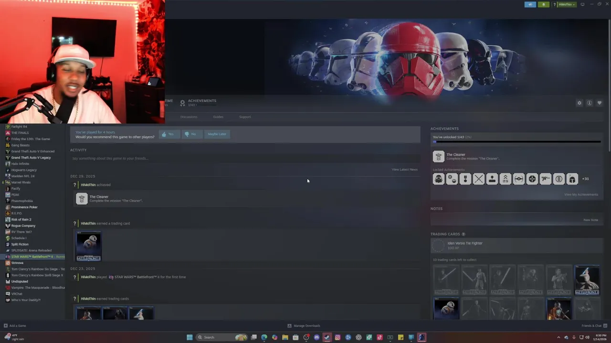Select Grand Theft Auto V Legacy
This screenshot has height=343, width=611.
[31, 158]
